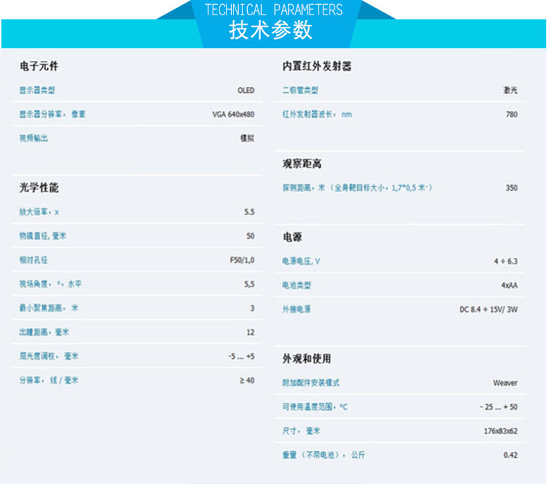Select the 光学性能 section header
547x484 pixels.
pos(39,189)
